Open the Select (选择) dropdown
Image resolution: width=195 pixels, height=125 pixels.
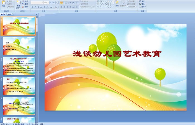pyautogui.click(x=142, y=7)
